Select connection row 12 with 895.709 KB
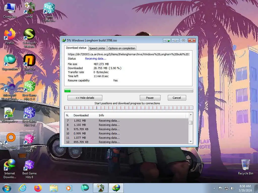Screen dimensions: 258x193 [x=126, y=142]
